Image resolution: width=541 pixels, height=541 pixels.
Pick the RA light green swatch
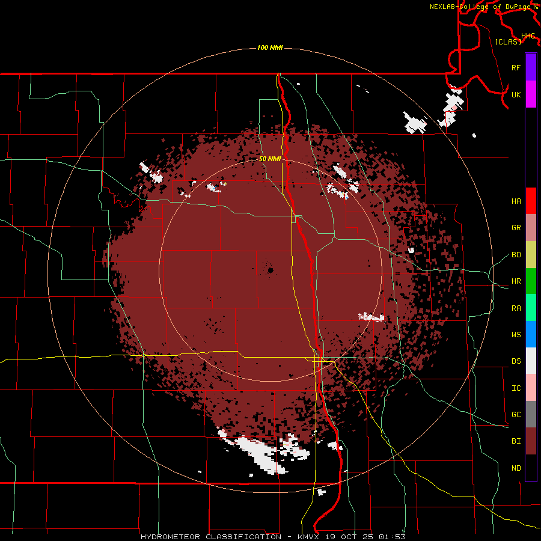point(531,308)
